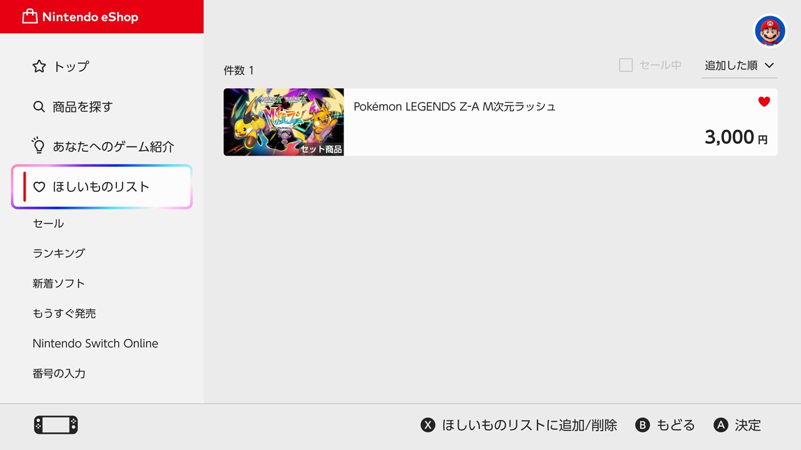Open the セール menu item

pos(48,223)
